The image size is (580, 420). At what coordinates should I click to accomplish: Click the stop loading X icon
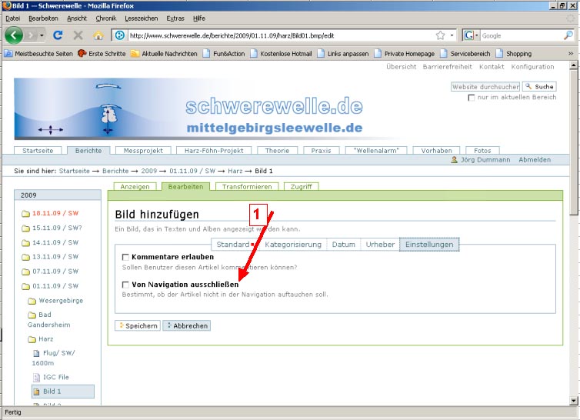[78, 35]
